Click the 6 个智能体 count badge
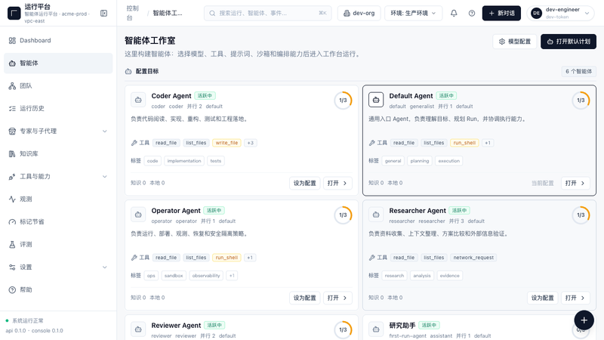 click(x=578, y=71)
